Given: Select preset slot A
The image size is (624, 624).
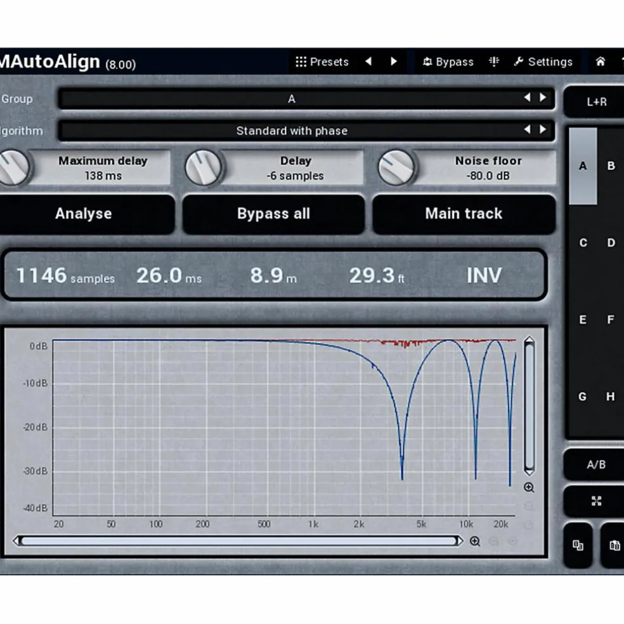Looking at the screenshot, I should [x=583, y=166].
